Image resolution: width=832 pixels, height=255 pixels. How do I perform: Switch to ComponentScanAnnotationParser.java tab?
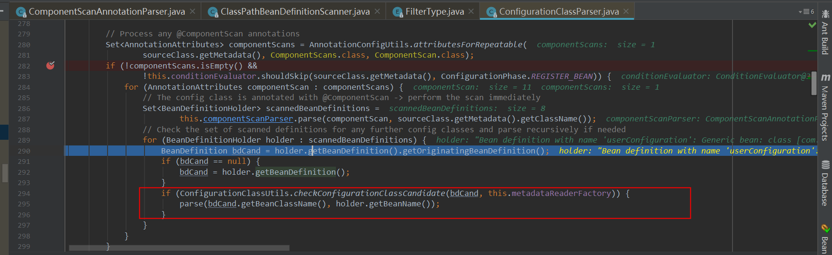(107, 11)
